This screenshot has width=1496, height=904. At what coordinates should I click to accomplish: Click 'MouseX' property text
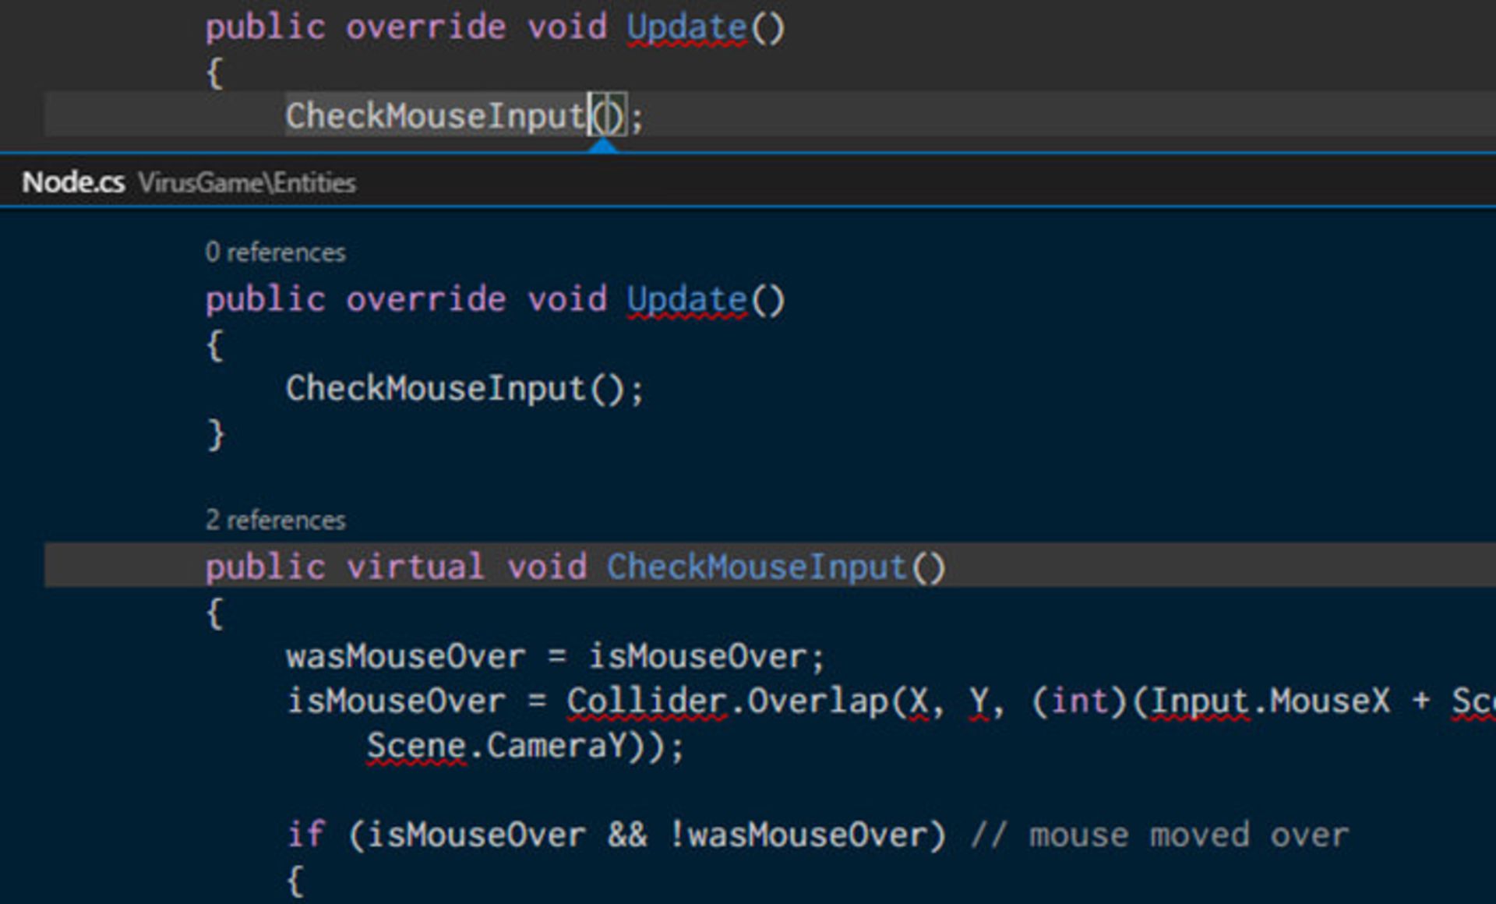tap(1330, 701)
